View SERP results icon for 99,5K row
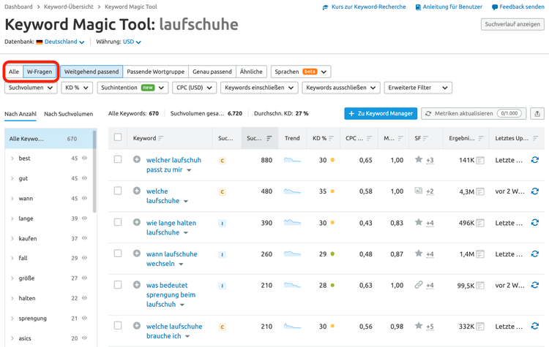Image resolution: width=549 pixels, height=347 pixels. (x=480, y=286)
